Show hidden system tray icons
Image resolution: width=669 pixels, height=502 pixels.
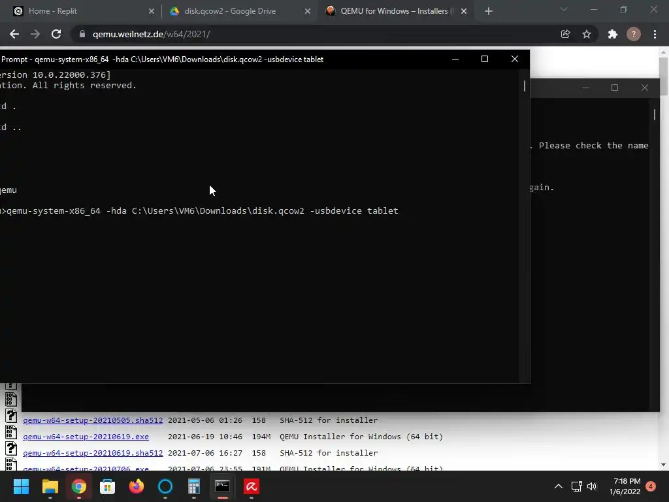tap(558, 486)
